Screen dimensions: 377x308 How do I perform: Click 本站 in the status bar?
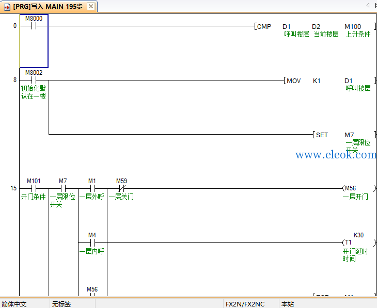point(288,304)
